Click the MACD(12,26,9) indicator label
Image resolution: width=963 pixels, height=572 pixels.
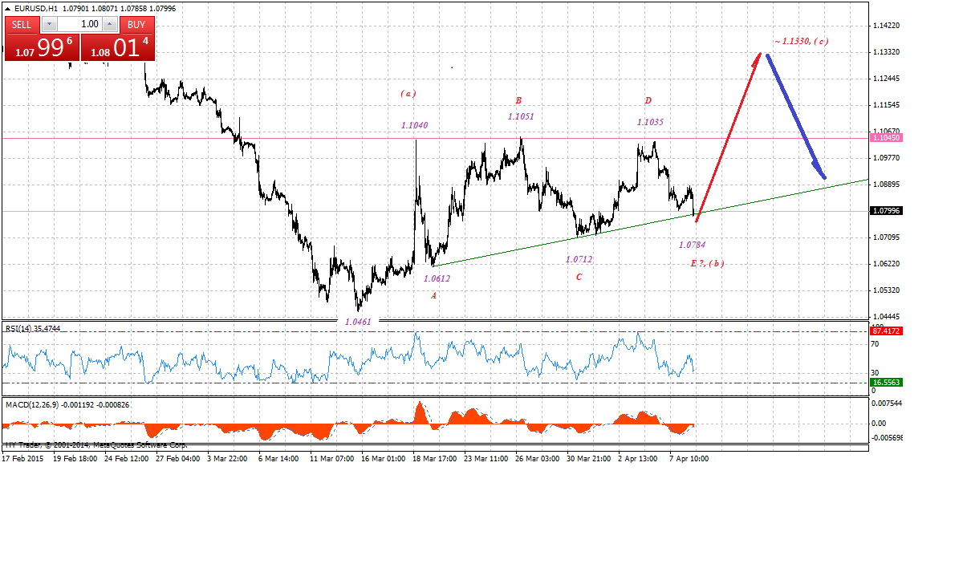67,405
